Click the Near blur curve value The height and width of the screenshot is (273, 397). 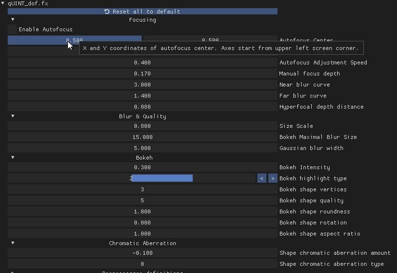[x=142, y=85]
